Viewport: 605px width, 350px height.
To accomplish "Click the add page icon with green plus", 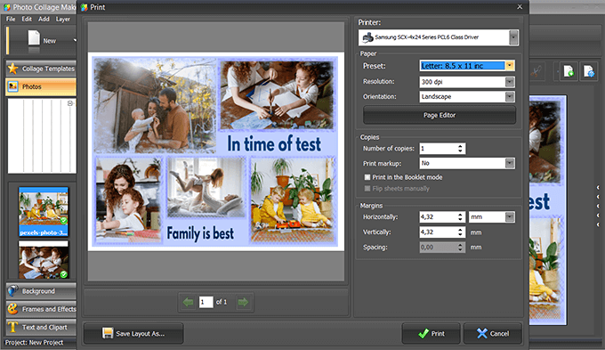I will pyautogui.click(x=569, y=71).
